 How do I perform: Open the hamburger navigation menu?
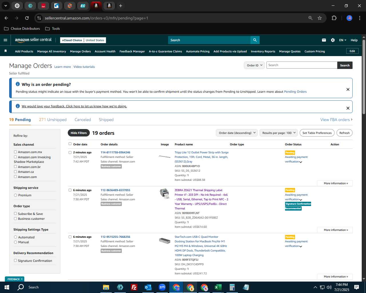point(5,40)
